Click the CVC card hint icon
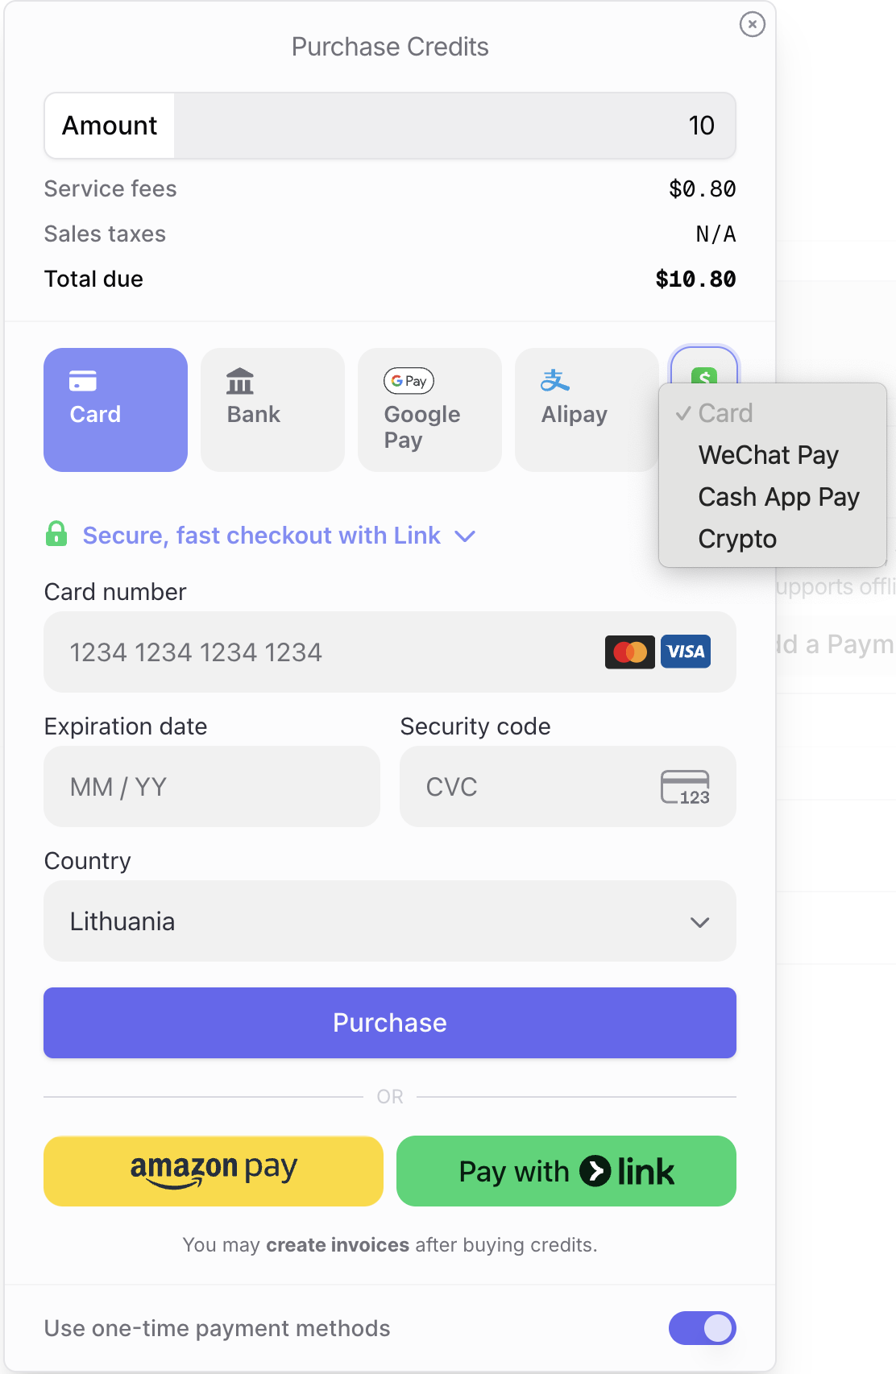This screenshot has height=1374, width=896. coord(685,787)
